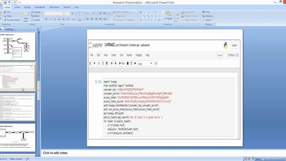Open the font size combo box

[67, 13]
